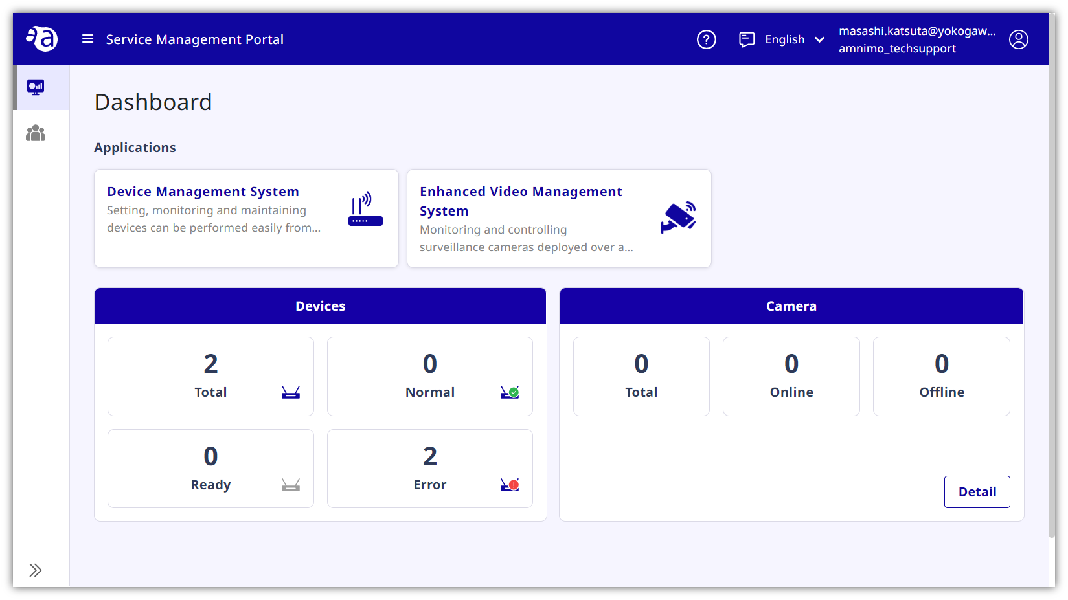Click the Detail button in the Camera panel

977,492
